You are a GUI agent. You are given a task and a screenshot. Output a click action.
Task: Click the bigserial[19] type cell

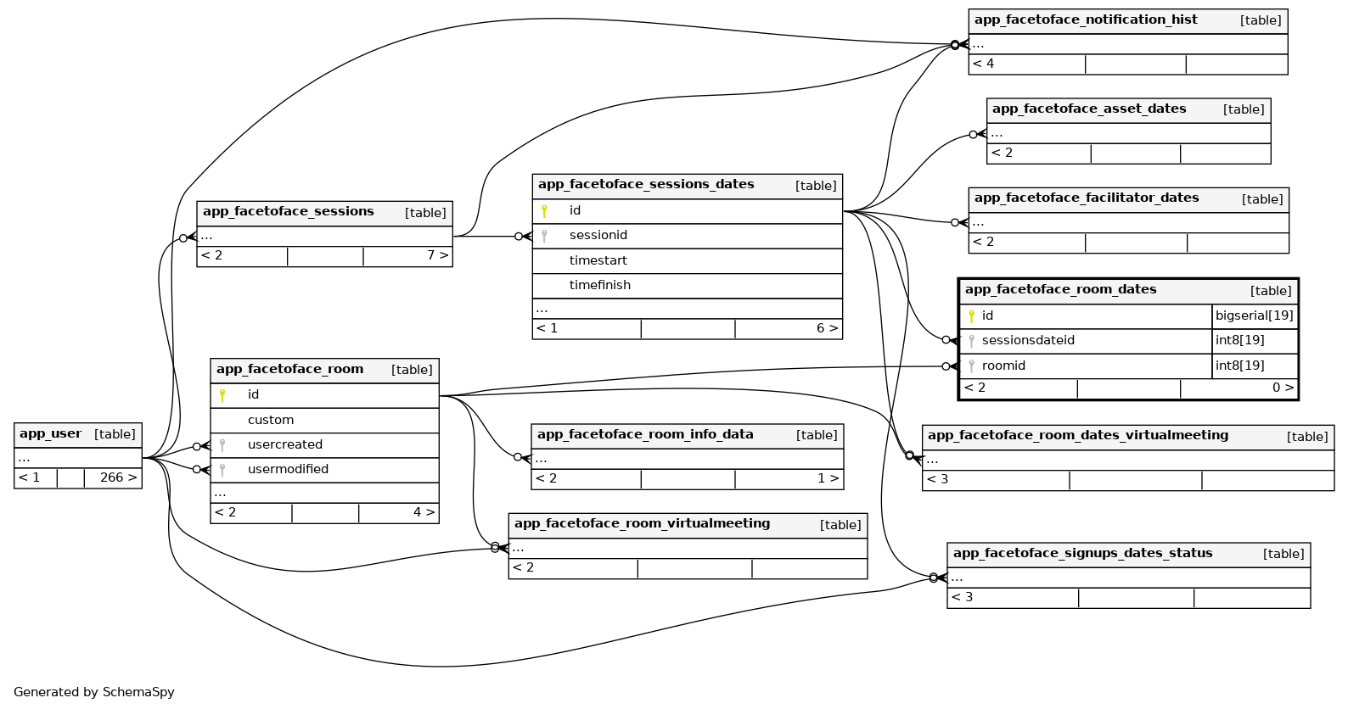1254,316
